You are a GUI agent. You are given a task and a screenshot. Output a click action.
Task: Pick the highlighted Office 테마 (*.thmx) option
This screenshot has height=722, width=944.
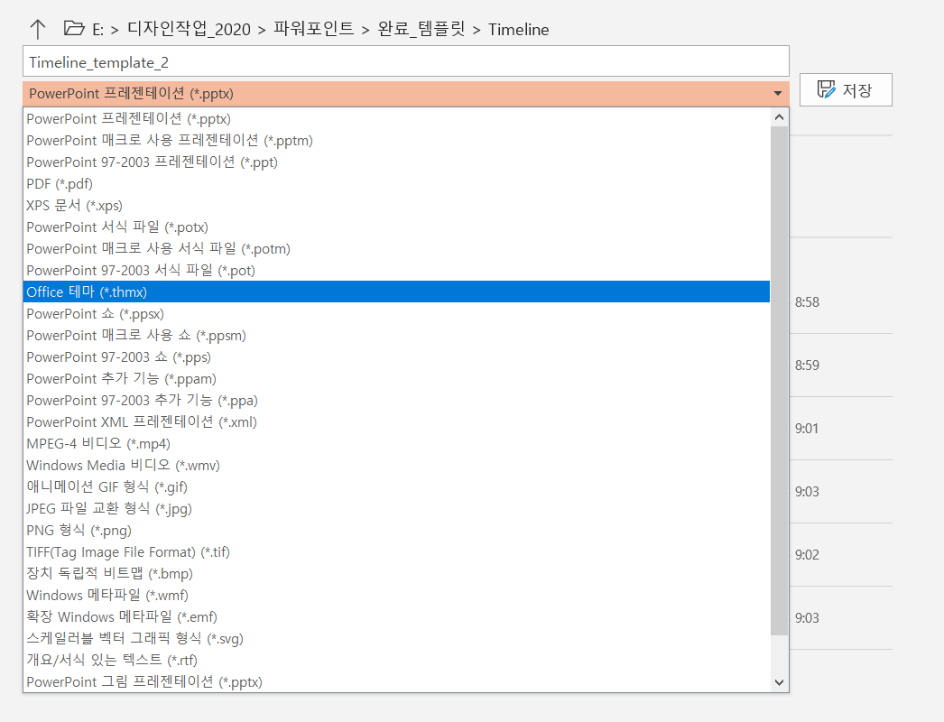[396, 292]
